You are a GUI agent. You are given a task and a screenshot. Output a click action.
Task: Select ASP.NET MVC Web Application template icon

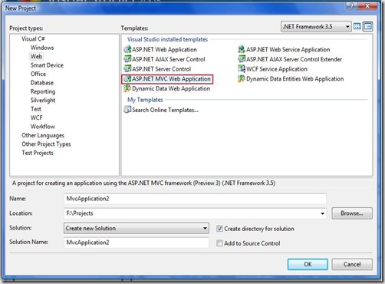point(127,79)
